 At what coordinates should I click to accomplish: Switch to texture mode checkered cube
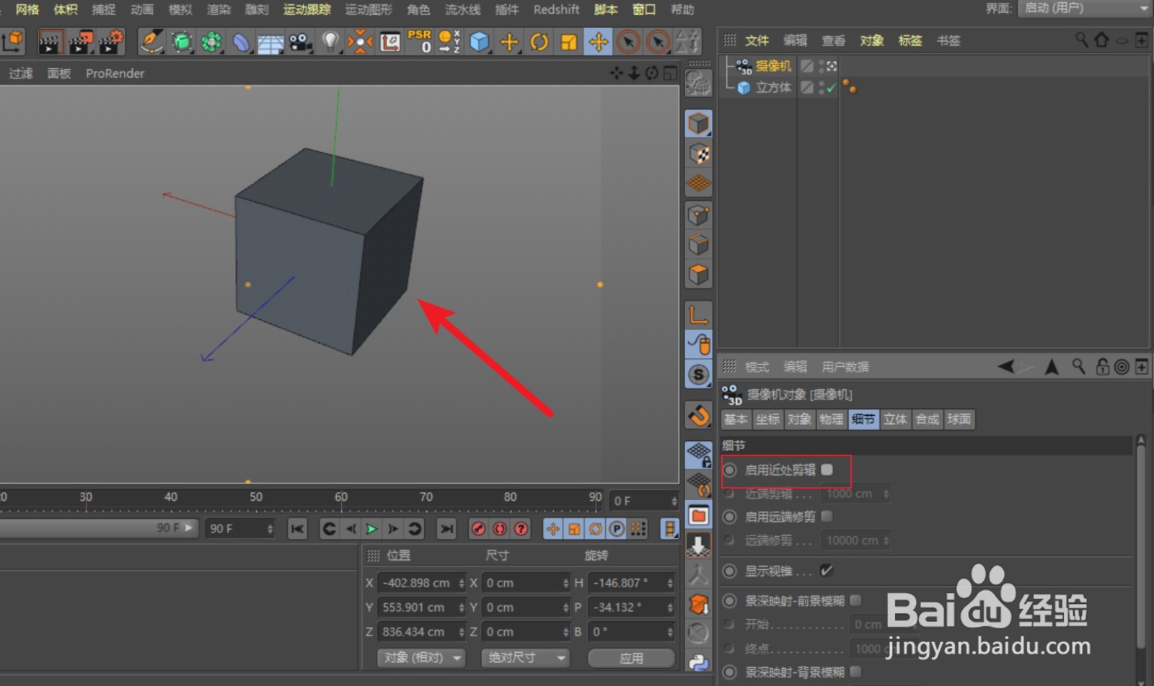[x=698, y=153]
